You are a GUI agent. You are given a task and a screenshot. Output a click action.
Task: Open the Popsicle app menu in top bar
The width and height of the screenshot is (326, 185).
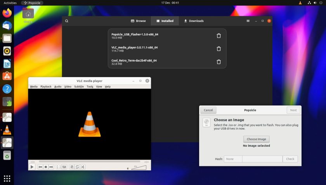(32, 3)
